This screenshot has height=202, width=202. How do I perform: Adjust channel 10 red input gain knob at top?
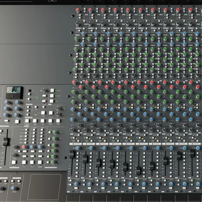click(x=191, y=10)
